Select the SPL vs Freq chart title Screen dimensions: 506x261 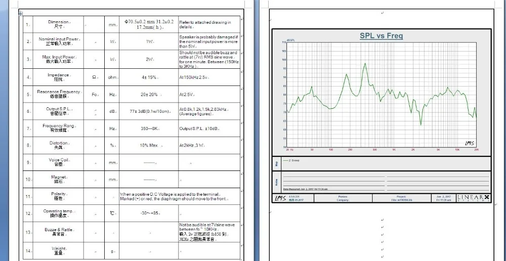click(381, 35)
